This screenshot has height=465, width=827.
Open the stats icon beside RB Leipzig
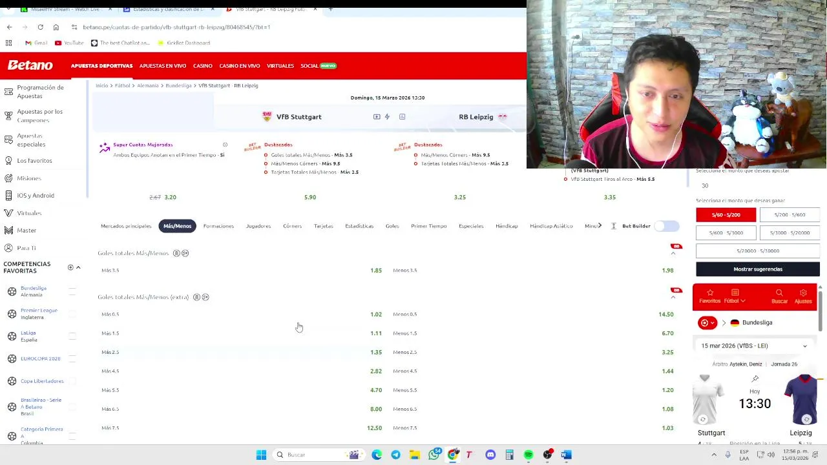(402, 117)
